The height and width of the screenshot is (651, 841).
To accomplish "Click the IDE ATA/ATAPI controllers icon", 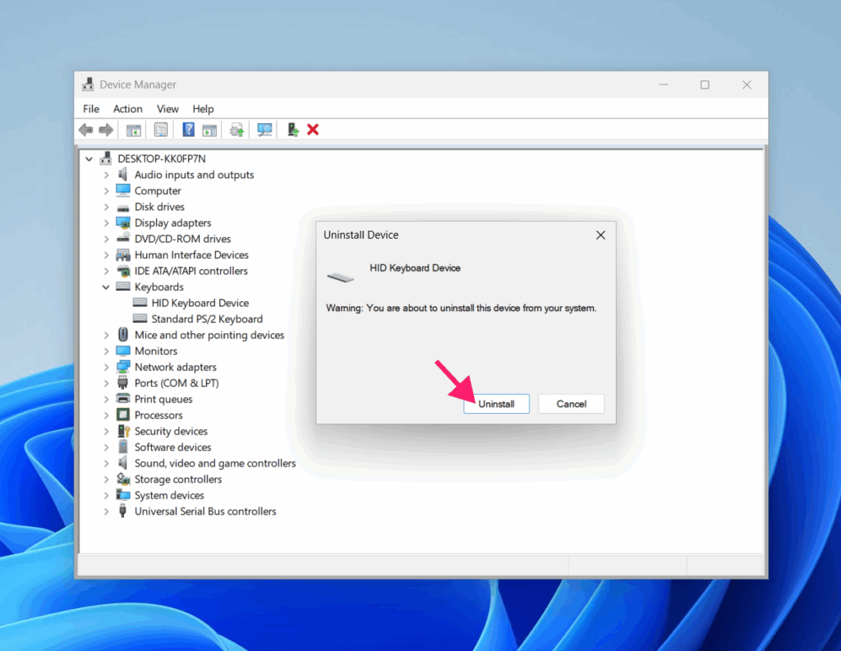I will 123,271.
